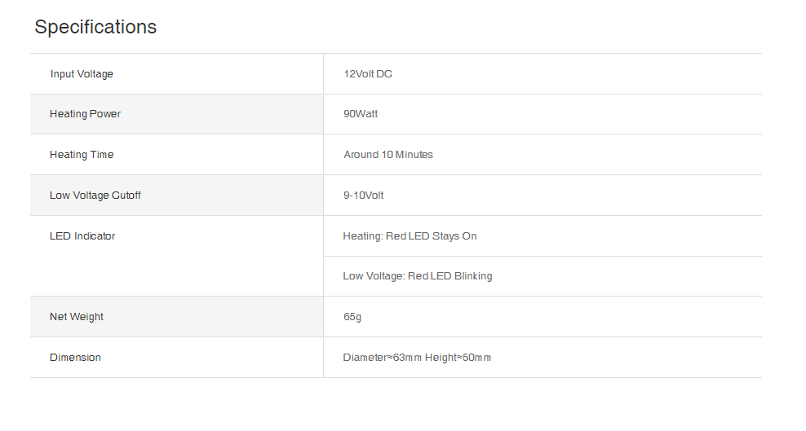Click the Specifications heading

[95, 27]
